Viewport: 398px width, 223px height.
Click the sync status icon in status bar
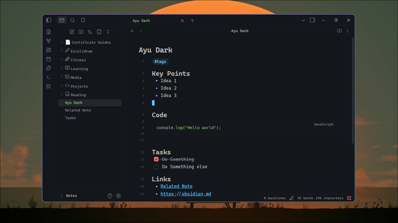[349, 198]
